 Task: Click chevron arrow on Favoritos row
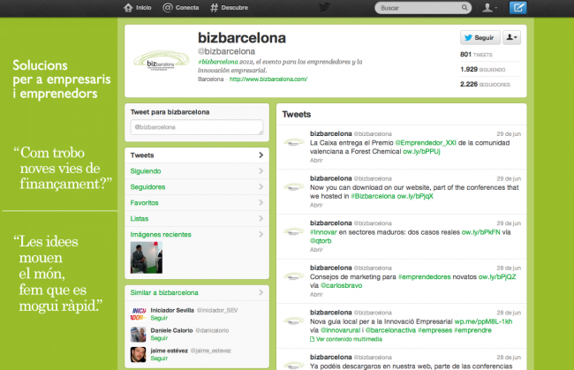tap(261, 202)
